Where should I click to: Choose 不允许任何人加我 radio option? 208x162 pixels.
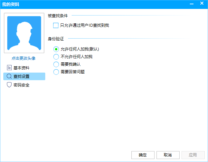click(56, 57)
